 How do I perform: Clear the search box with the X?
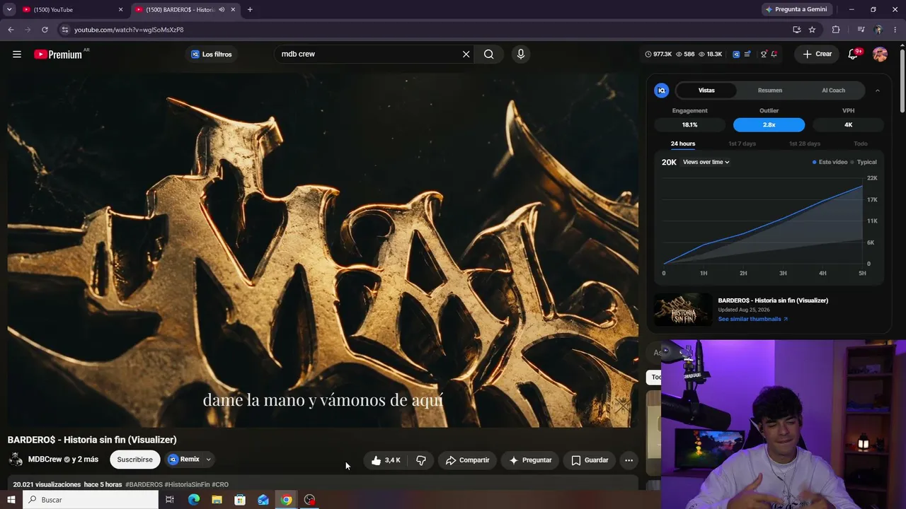click(466, 54)
